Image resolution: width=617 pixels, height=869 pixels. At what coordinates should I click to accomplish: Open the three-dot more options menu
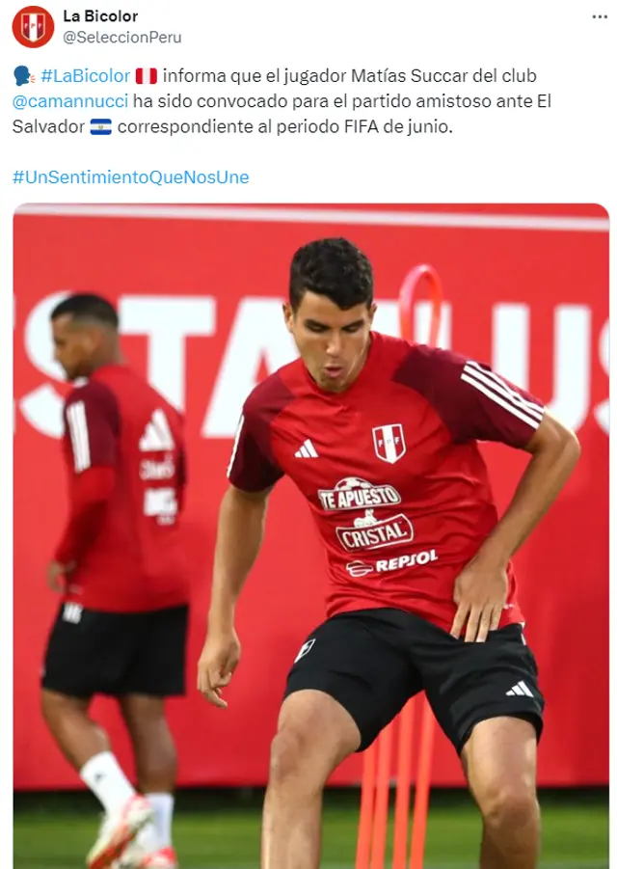[600, 16]
